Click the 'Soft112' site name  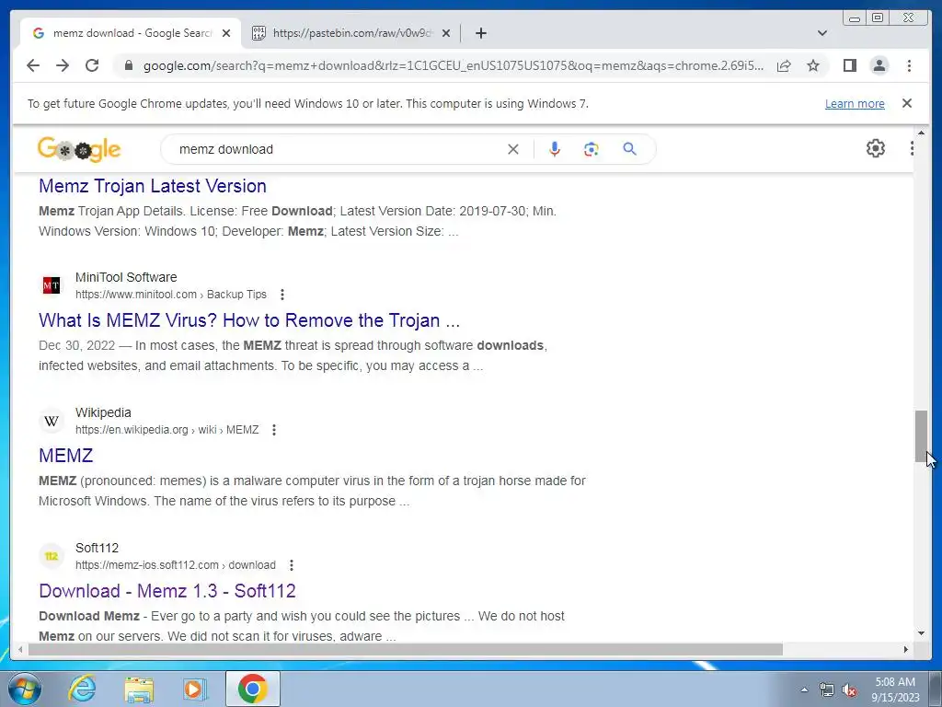[x=97, y=548]
